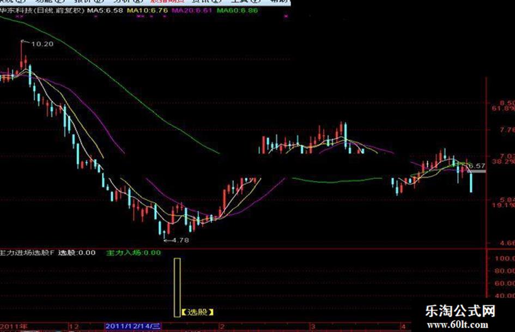515x332 pixels.
Task: Click the 80.00 indicator axis value
Action: 505,271
